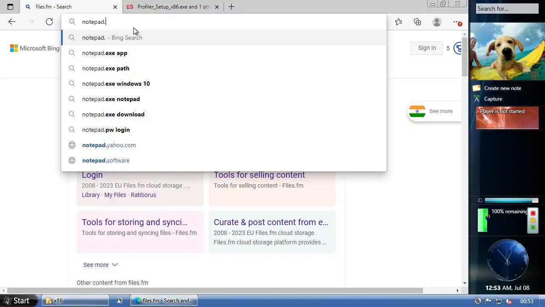Image resolution: width=545 pixels, height=307 pixels.
Task: Click the C: drive usage bar
Action: pos(511,200)
